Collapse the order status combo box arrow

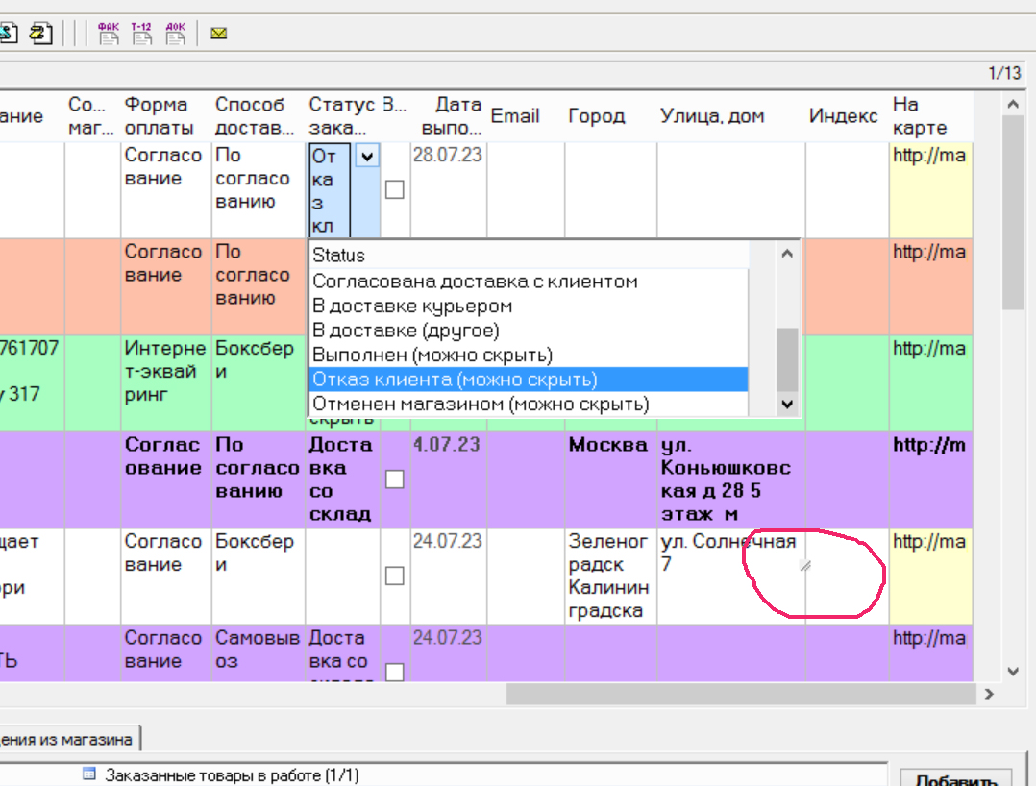366,156
